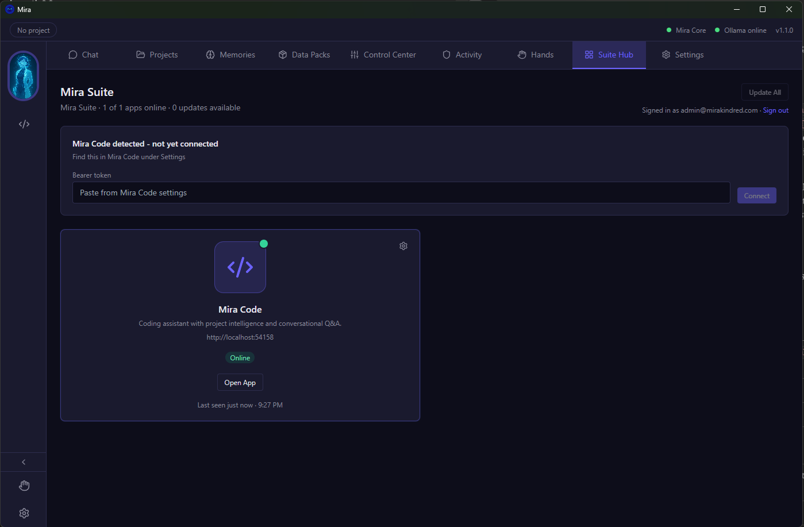This screenshot has height=527, width=804.
Task: Click the Mira avatar portrait in sidebar
Action: [24, 76]
